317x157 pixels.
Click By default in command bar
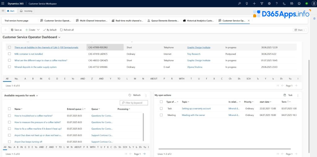50,30
